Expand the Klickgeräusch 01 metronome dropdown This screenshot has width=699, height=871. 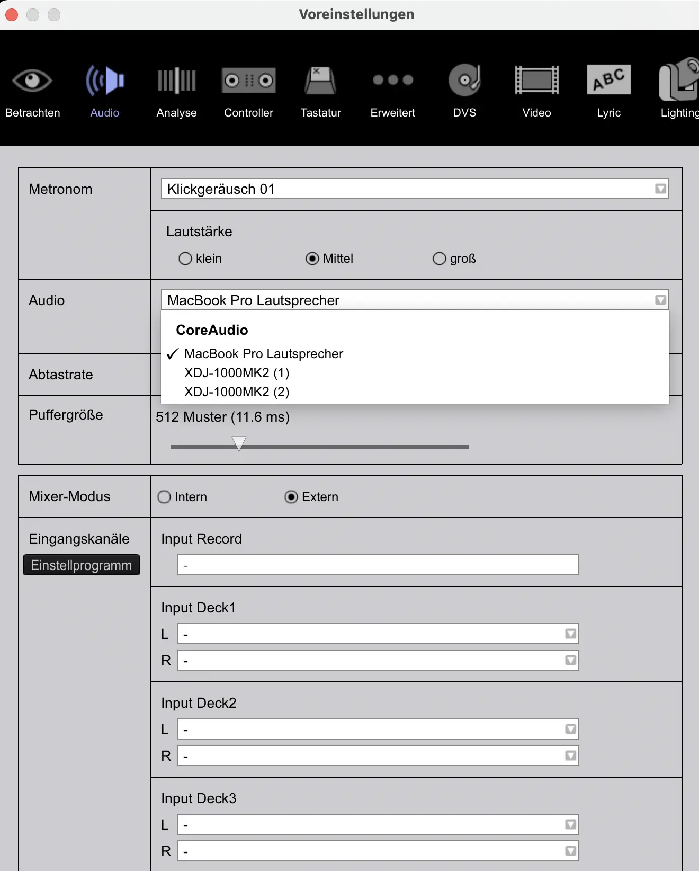pos(415,189)
